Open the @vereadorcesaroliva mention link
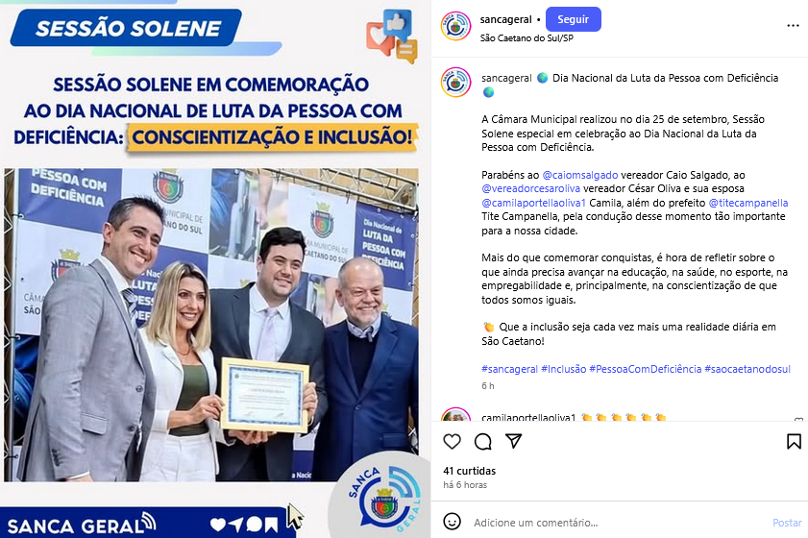 point(530,188)
